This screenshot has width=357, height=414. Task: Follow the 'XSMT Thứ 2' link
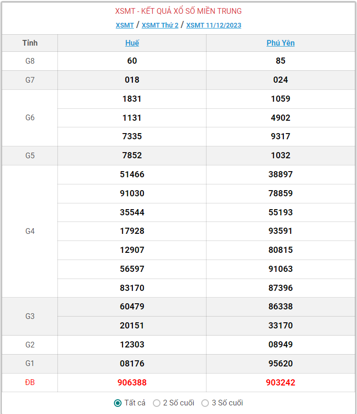tap(160, 25)
